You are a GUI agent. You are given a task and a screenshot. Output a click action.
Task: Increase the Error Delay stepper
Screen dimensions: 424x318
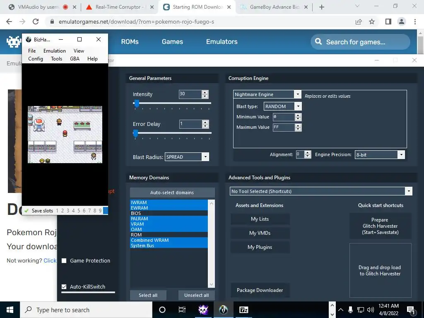coord(205,122)
